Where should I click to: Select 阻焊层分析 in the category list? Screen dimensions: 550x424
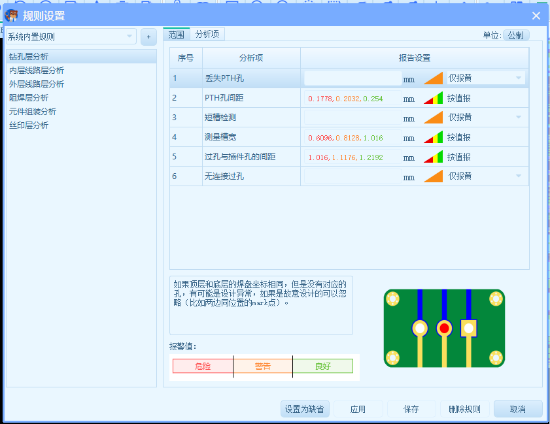coord(81,98)
